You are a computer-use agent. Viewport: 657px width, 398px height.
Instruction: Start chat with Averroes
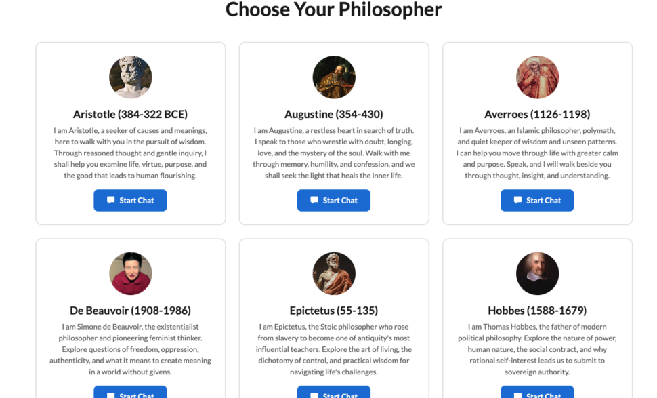537,200
